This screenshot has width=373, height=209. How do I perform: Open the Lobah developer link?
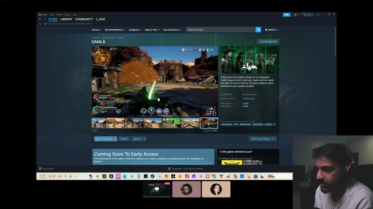[x=245, y=103]
